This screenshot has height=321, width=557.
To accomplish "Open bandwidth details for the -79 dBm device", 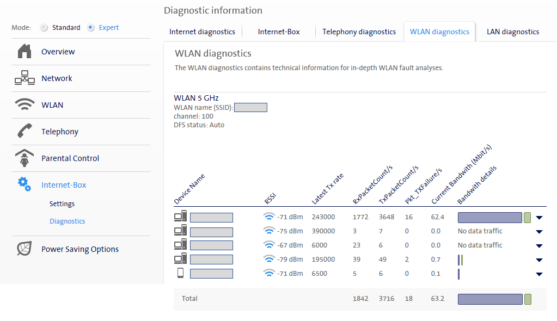I will click(x=539, y=259).
